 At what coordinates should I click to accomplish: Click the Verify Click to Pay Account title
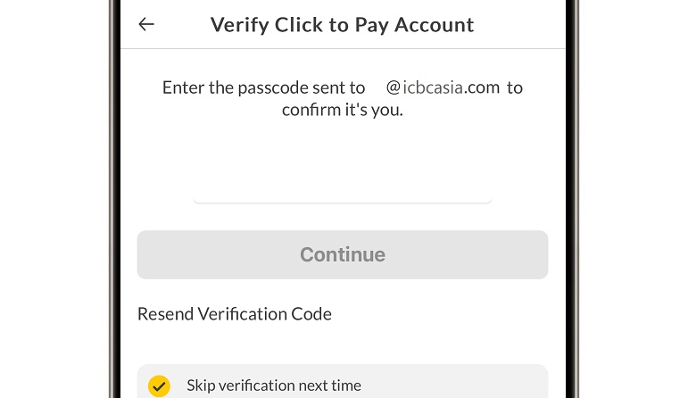pos(343,24)
